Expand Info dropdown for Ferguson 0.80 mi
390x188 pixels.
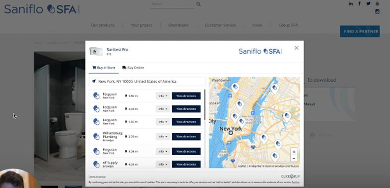(x=163, y=96)
